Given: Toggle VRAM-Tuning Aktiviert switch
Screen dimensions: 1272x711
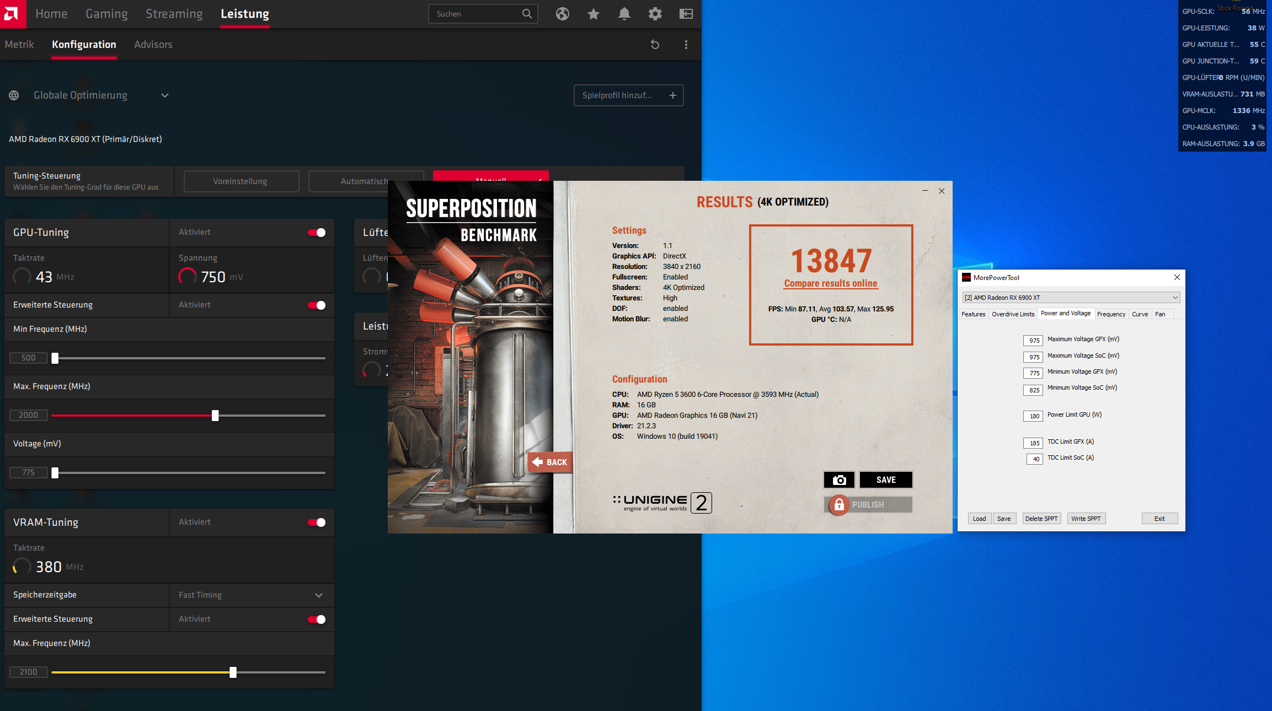Looking at the screenshot, I should click(x=317, y=523).
